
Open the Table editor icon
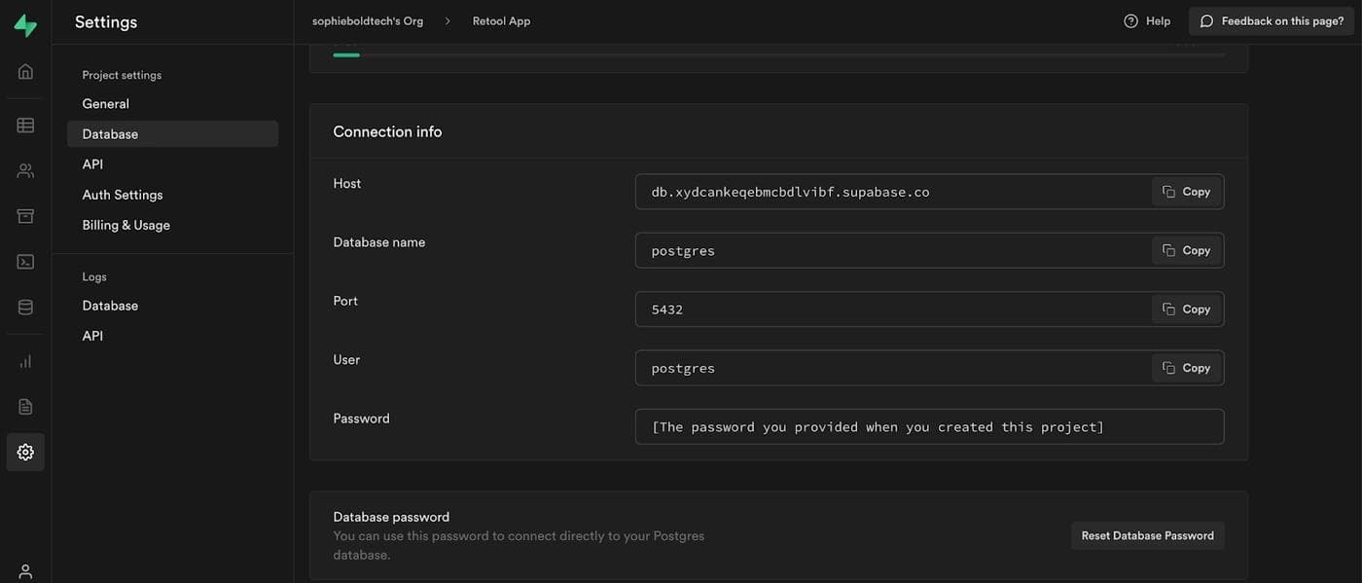(25, 126)
